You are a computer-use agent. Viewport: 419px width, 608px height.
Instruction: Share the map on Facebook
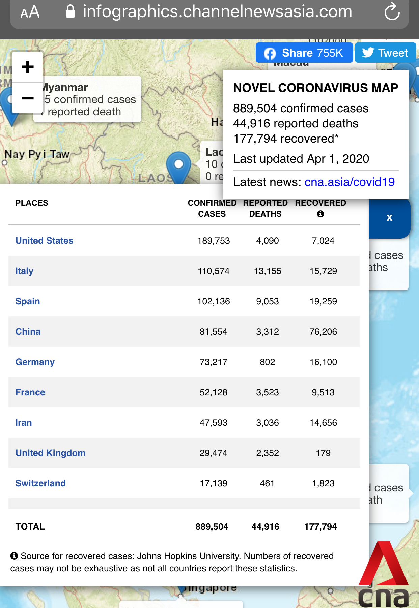coord(304,53)
